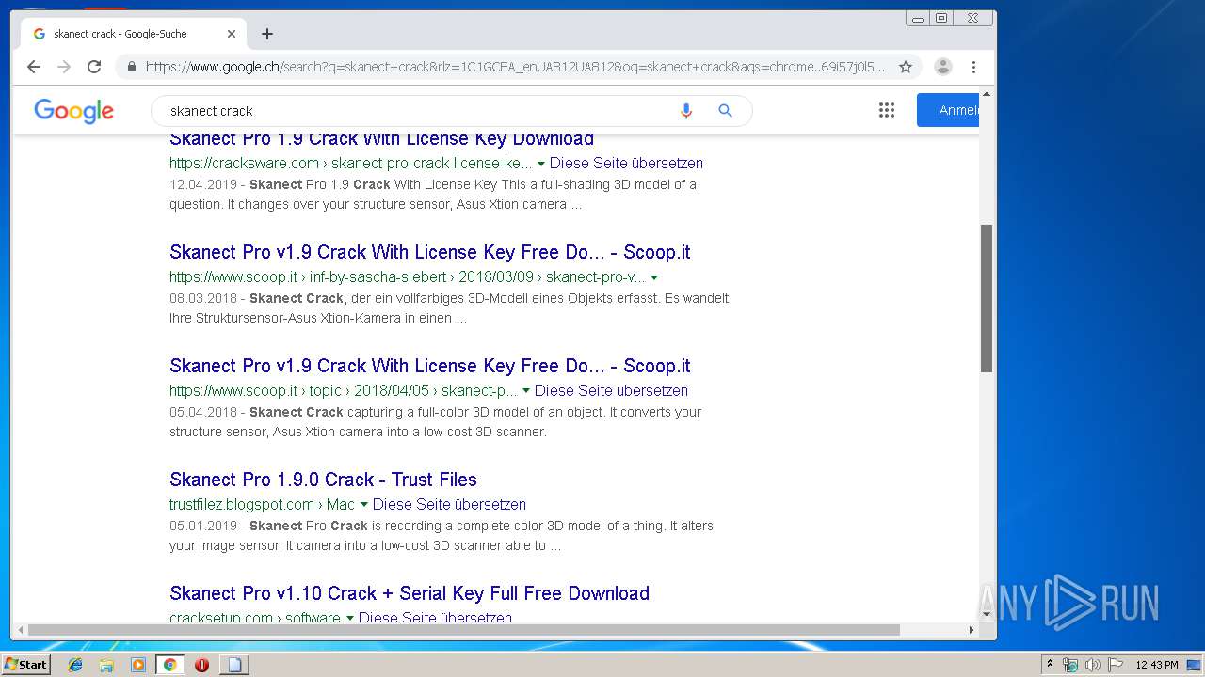The image size is (1205, 677).
Task: Translate the scoop.it topic result page
Action: (x=611, y=390)
